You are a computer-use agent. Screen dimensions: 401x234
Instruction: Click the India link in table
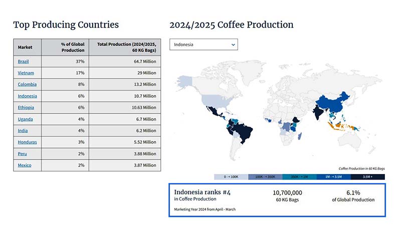pos(22,130)
